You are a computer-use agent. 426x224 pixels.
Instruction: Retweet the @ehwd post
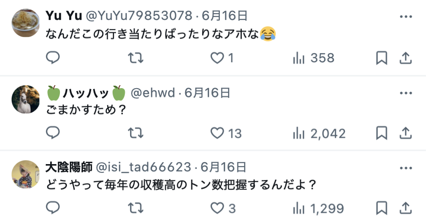pos(136,133)
